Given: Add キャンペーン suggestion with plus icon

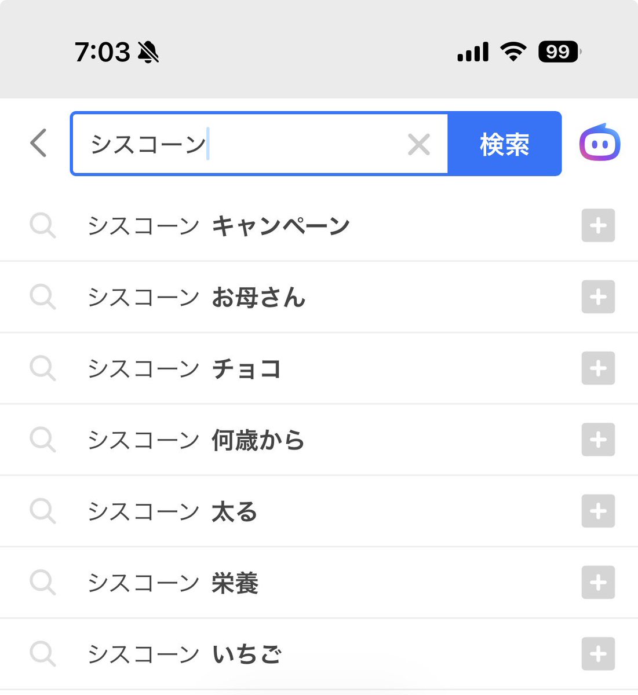Looking at the screenshot, I should (x=598, y=225).
